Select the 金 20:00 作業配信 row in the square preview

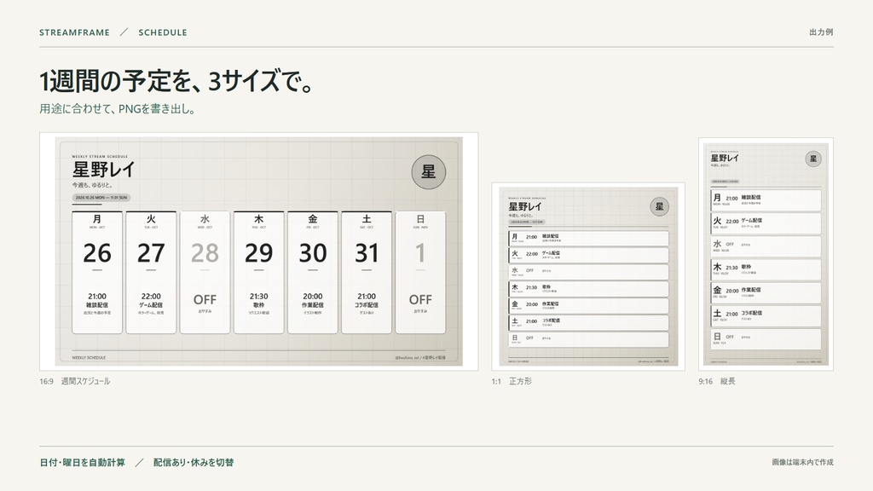[588, 306]
